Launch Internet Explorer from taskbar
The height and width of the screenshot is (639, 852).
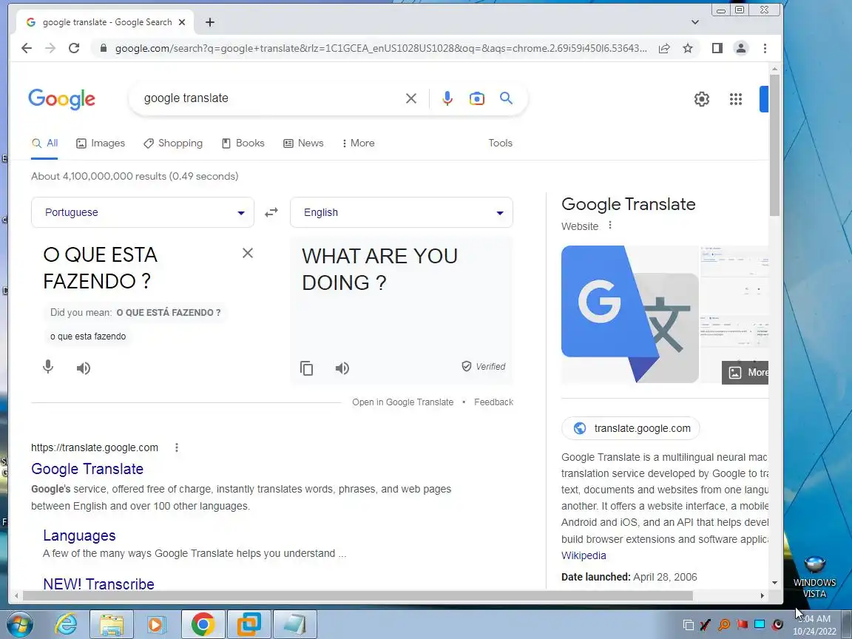(67, 624)
